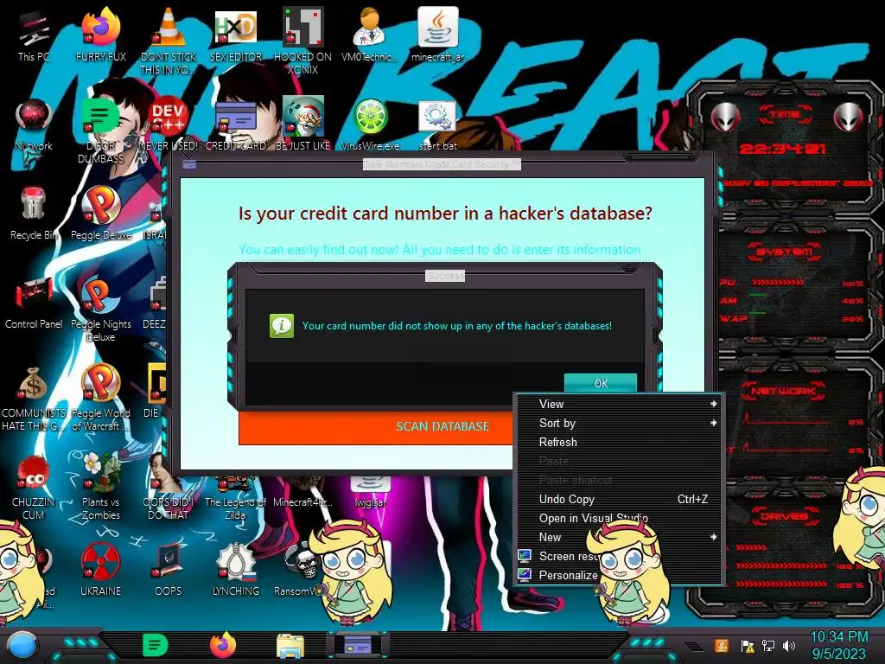The image size is (885, 664).
Task: Click the "Your card number did not show up" message
Action: click(x=456, y=326)
